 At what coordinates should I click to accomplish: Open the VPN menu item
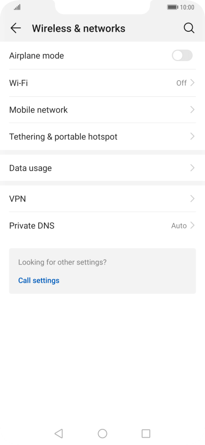click(102, 199)
